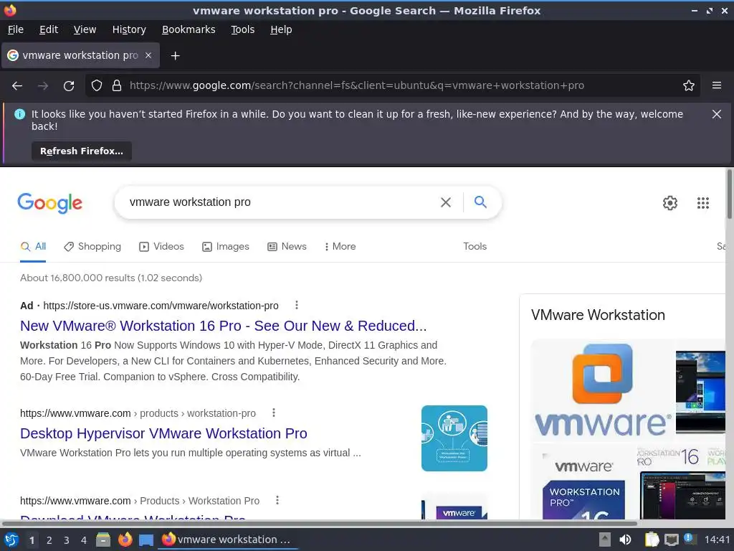Open Desktop Hypervisor VMware Workstation Pro link
This screenshot has height=551, width=734.
[x=163, y=433]
